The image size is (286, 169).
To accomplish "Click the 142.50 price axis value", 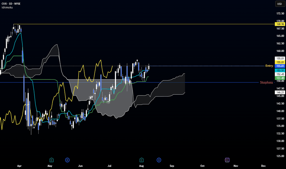I will pos(280,104).
